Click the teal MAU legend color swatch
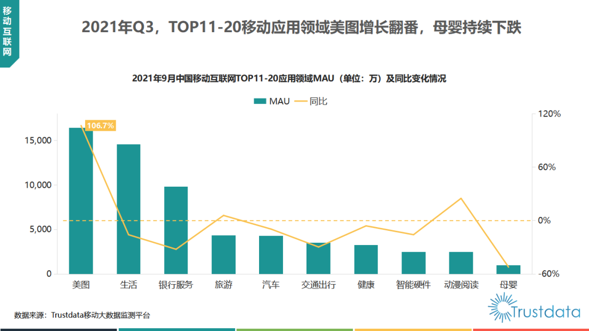This screenshot has width=589, height=331. [x=260, y=101]
